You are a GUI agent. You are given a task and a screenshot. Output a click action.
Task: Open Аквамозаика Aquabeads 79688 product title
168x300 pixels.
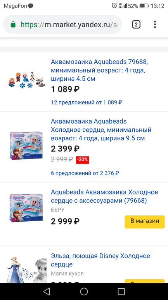[x=99, y=70]
